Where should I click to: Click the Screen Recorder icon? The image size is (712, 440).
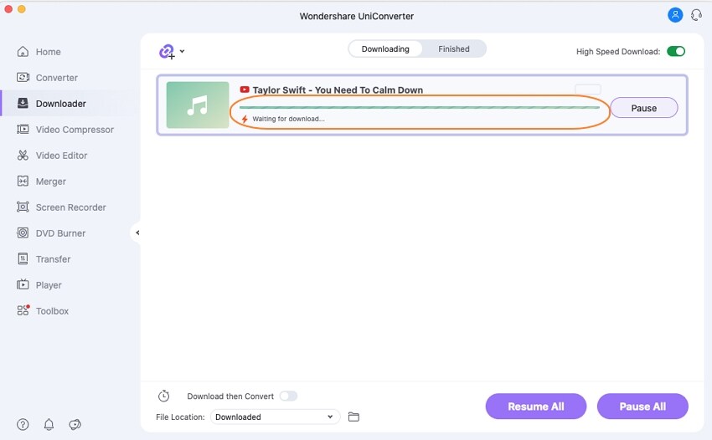(x=23, y=207)
